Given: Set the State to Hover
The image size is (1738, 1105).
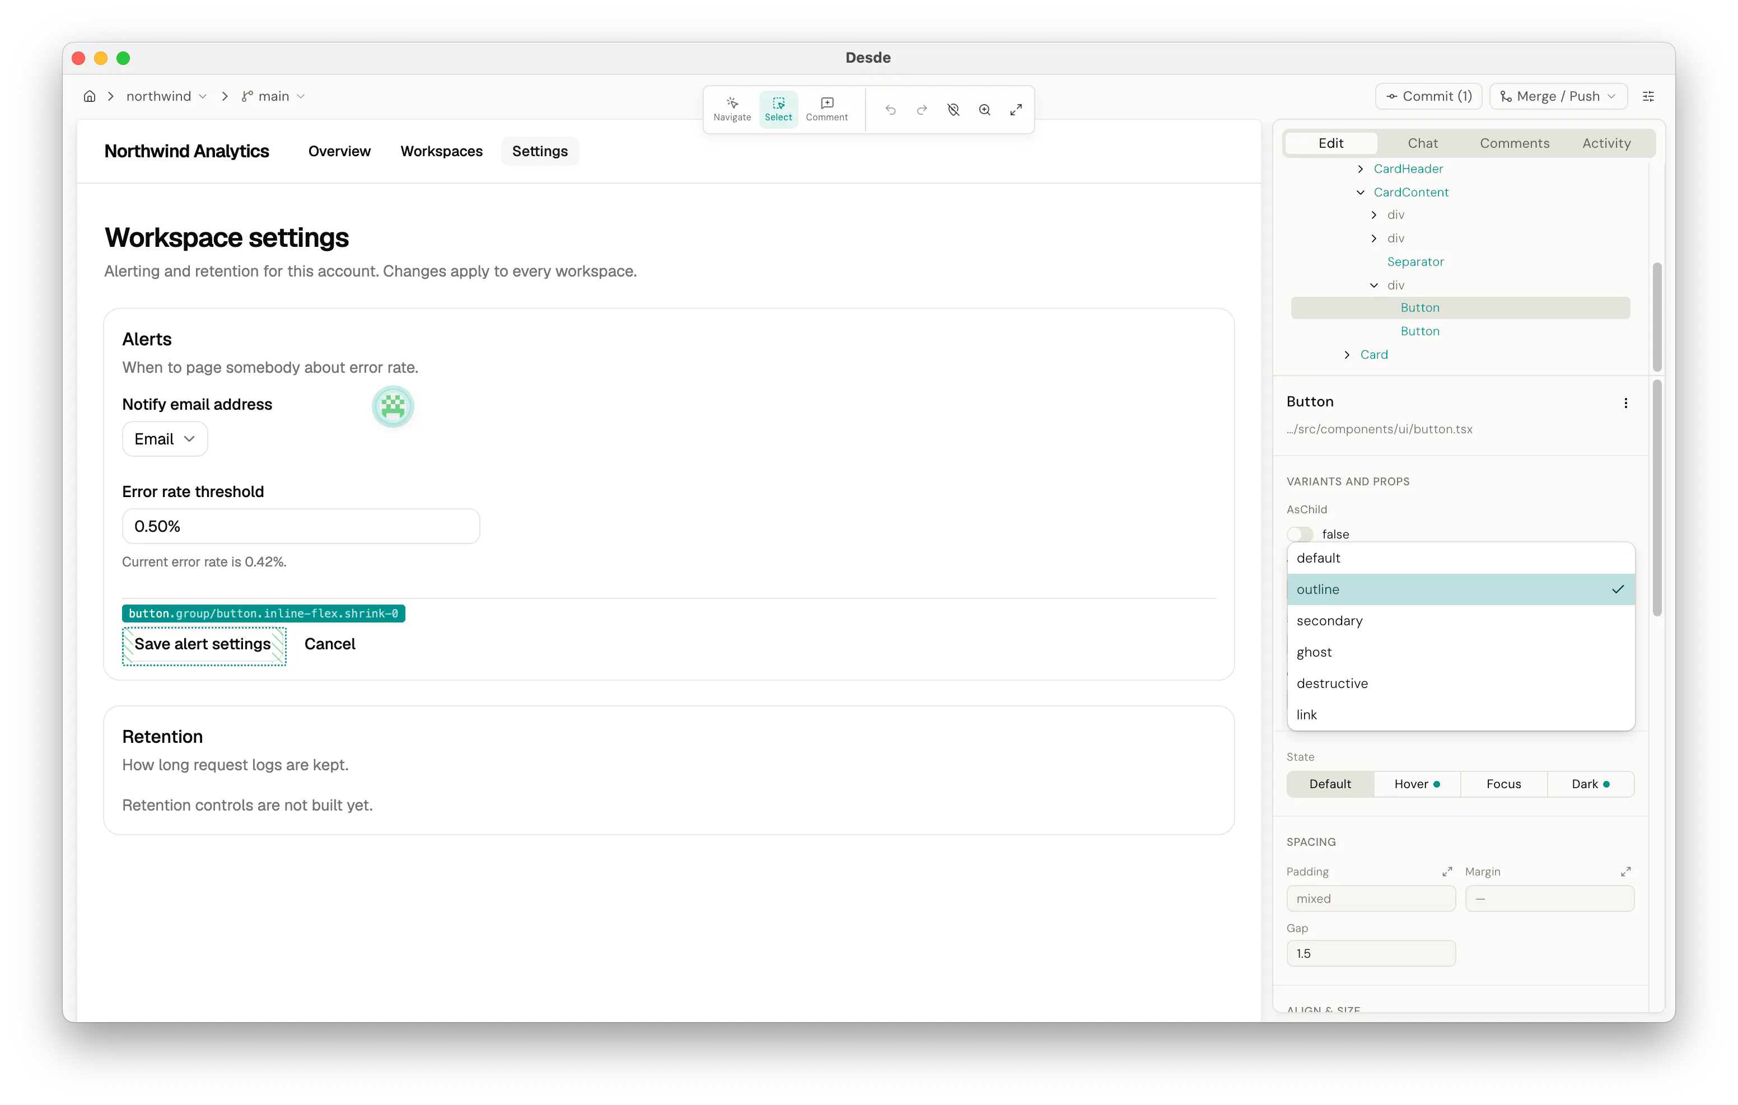Looking at the screenshot, I should pos(1417,784).
